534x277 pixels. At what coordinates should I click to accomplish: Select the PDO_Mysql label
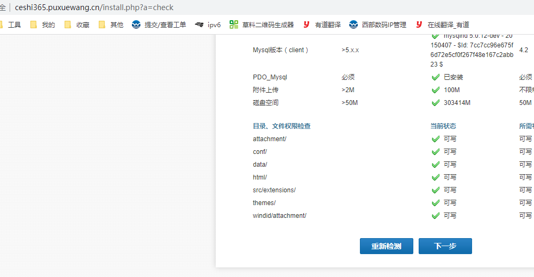[270, 77]
